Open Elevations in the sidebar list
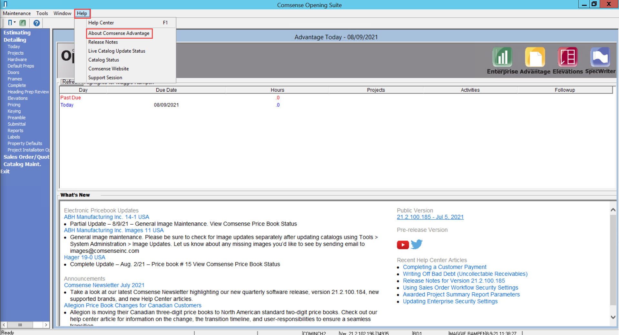This screenshot has height=335, width=619. pyautogui.click(x=17, y=98)
